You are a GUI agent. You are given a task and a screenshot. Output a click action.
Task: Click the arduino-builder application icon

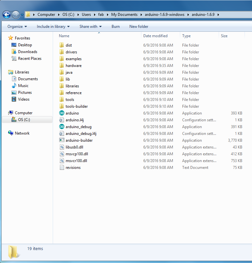(61, 140)
